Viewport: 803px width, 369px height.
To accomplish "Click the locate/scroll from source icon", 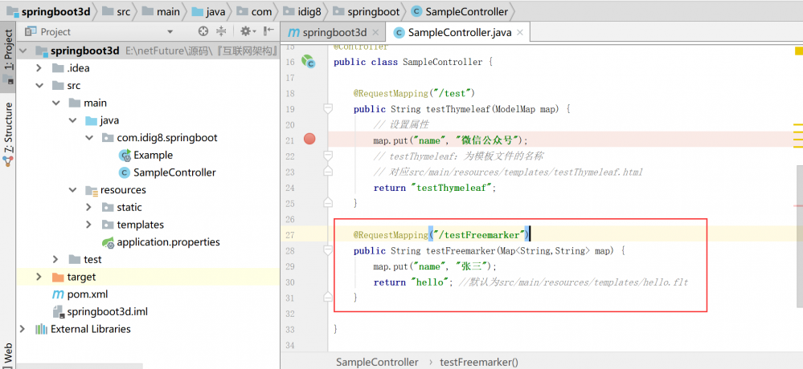I will tap(203, 31).
